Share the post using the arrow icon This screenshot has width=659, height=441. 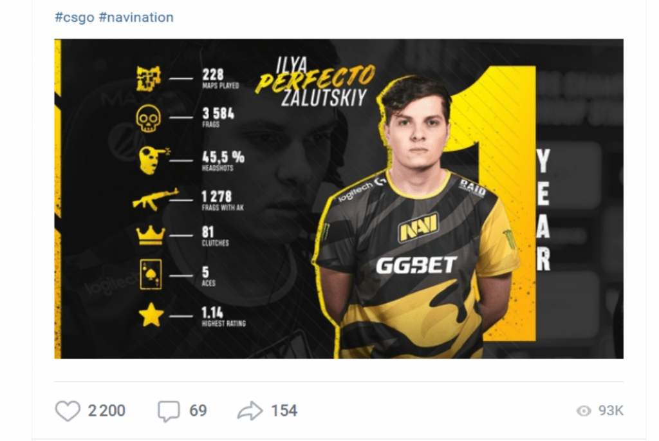pos(250,411)
